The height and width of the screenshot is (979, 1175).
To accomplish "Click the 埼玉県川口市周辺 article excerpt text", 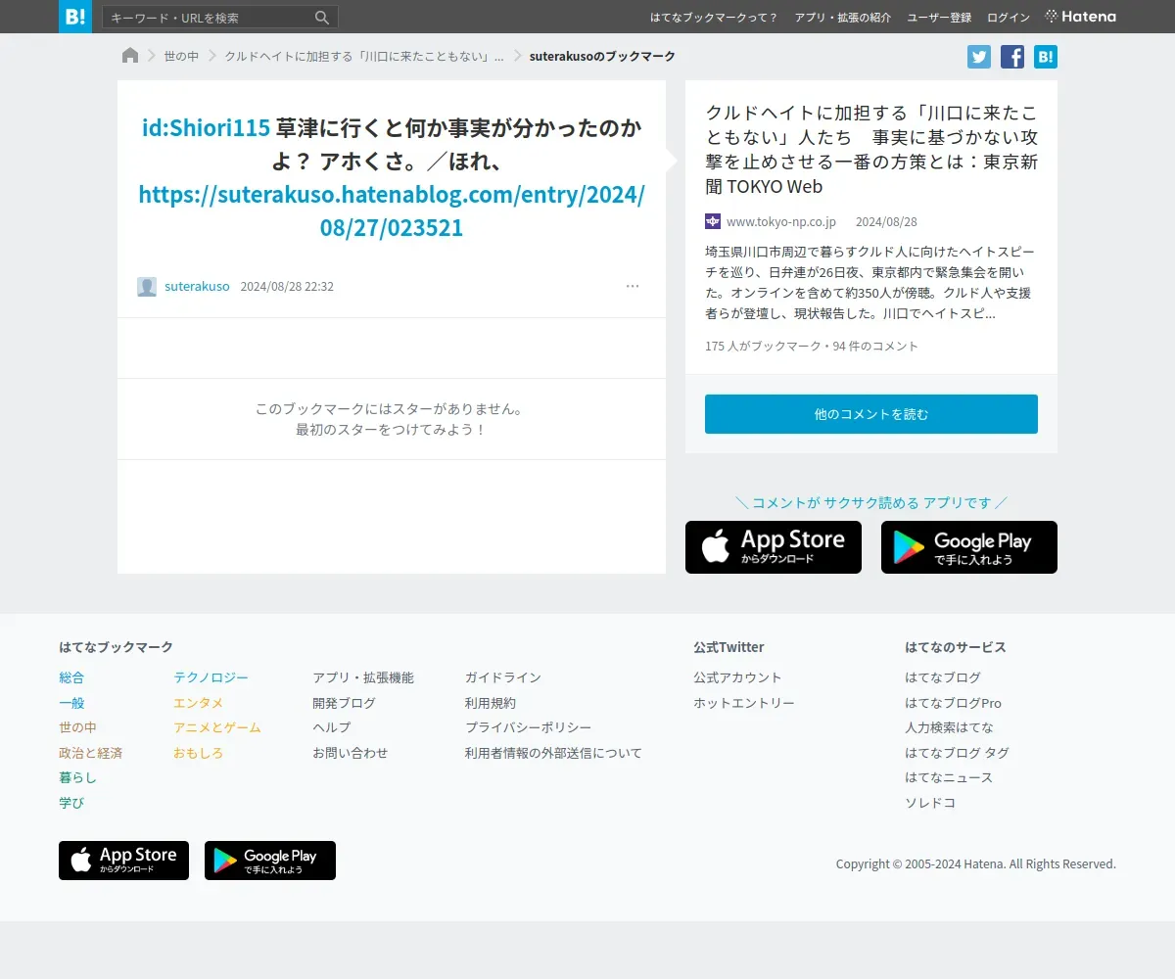I will [x=869, y=283].
